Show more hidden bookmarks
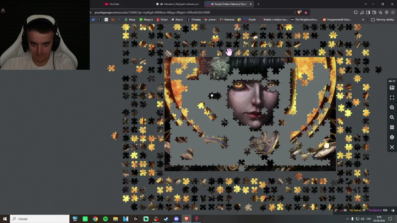Screen dimensions: 397x223 [363, 20]
